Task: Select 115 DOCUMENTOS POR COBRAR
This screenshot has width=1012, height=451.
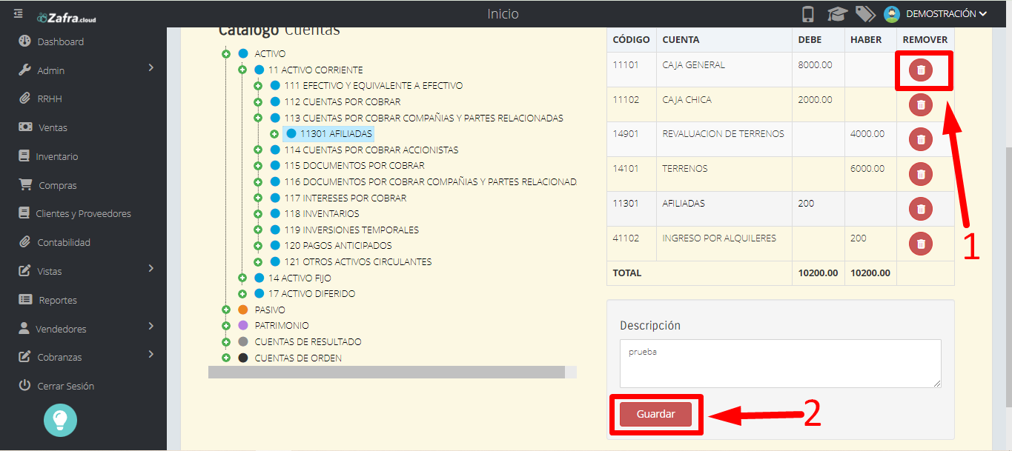Action: [x=354, y=166]
